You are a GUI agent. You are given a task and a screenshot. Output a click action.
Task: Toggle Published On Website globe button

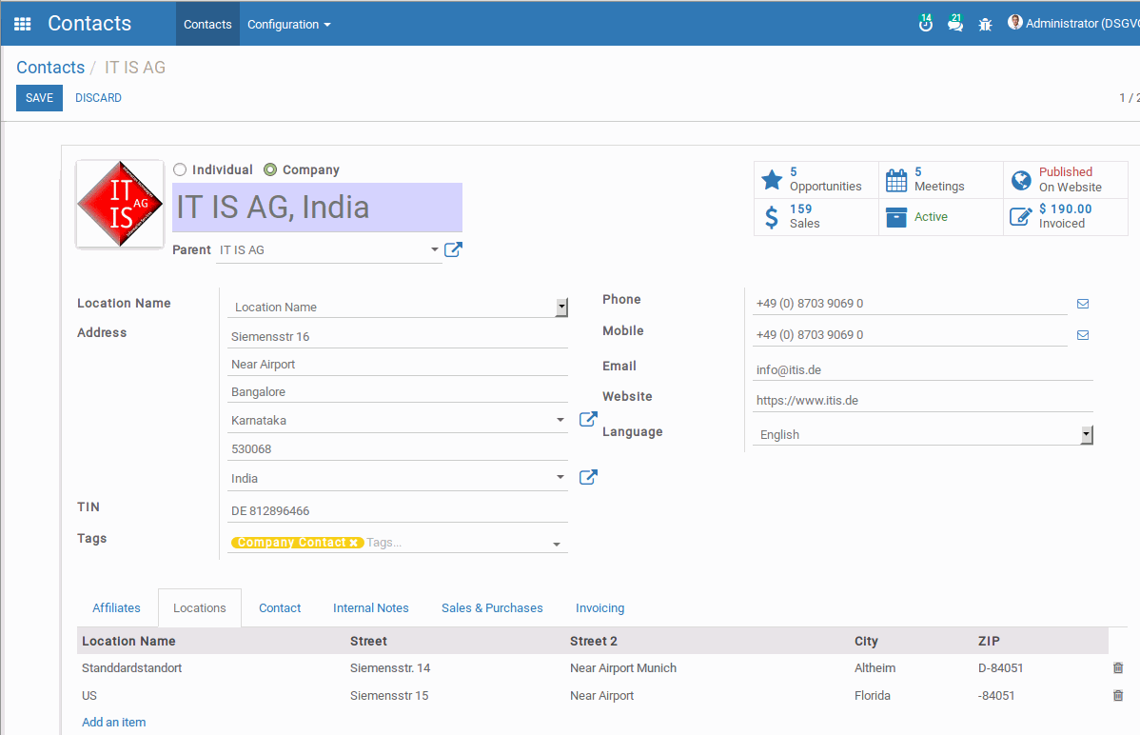pos(1066,180)
